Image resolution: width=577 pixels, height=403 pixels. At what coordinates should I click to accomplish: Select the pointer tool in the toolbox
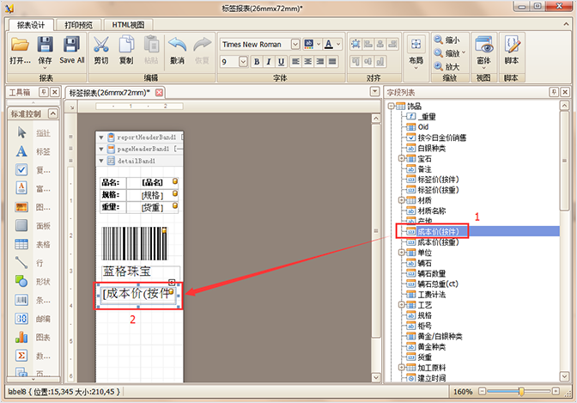(22, 132)
